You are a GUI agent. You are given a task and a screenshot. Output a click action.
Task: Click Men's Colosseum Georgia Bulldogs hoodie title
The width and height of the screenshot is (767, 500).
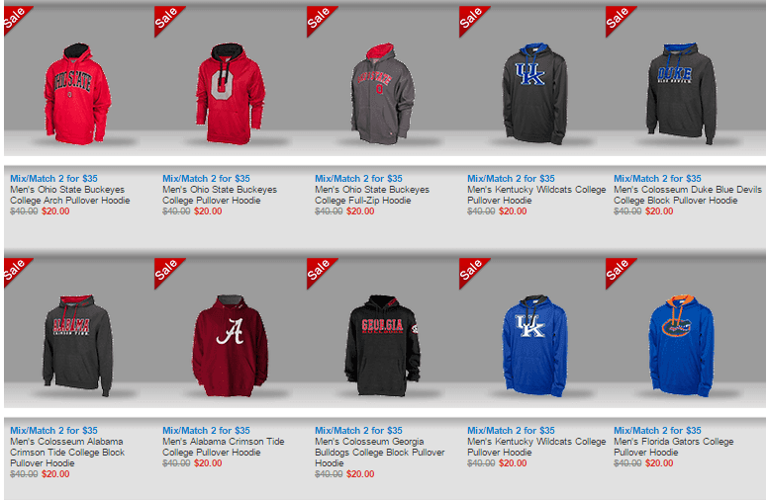[380, 453]
